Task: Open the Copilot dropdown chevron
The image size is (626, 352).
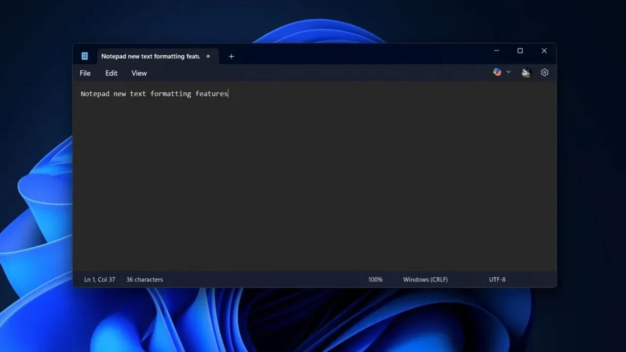Action: 508,72
